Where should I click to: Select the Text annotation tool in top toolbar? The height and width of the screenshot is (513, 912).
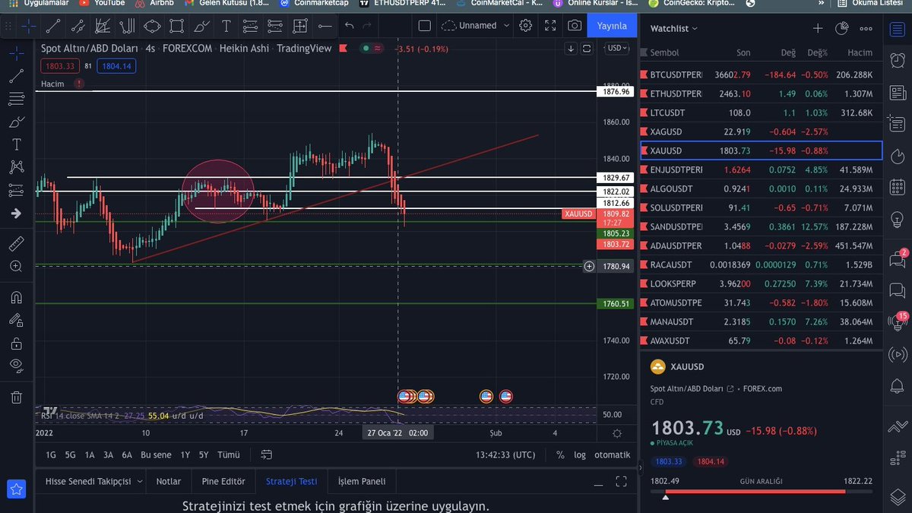pos(226,26)
